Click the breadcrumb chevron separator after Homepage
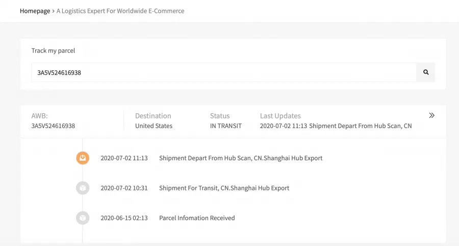Image resolution: width=459 pixels, height=246 pixels. click(53, 11)
